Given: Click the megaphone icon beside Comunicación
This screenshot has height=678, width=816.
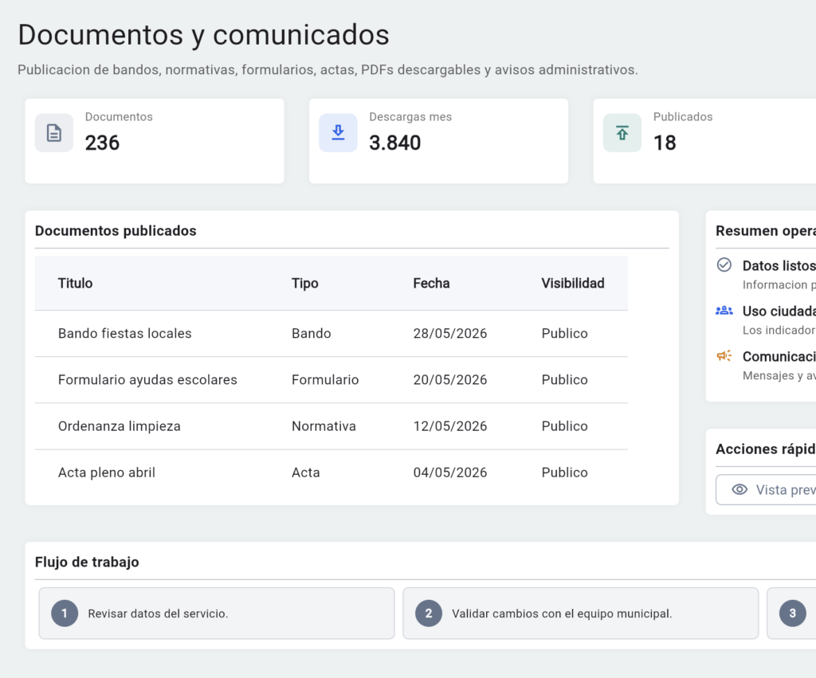Looking at the screenshot, I should tap(724, 356).
